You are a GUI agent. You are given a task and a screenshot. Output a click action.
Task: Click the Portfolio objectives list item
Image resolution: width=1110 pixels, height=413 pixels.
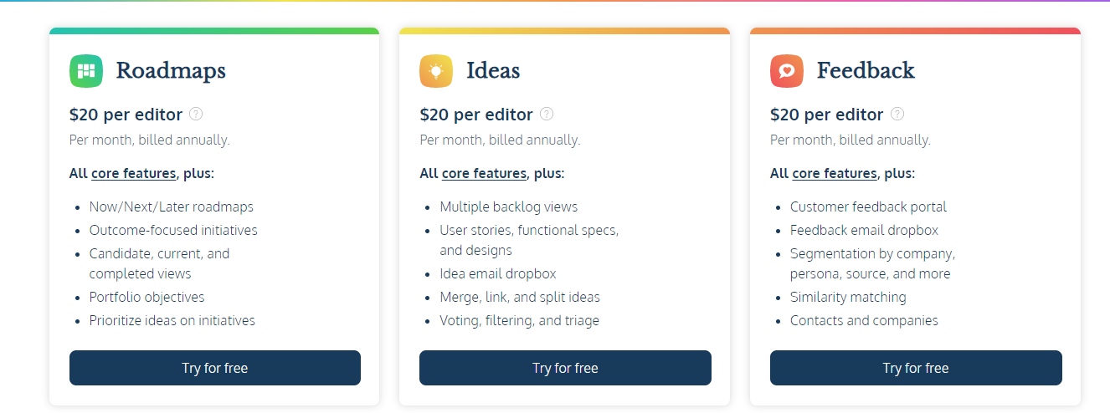click(x=147, y=297)
